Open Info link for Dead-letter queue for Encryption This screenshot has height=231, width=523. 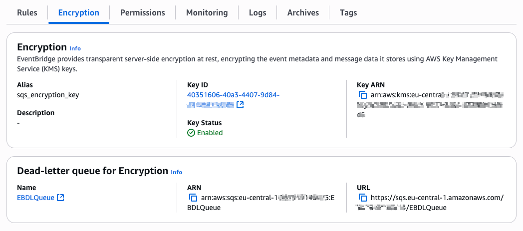pyautogui.click(x=177, y=172)
